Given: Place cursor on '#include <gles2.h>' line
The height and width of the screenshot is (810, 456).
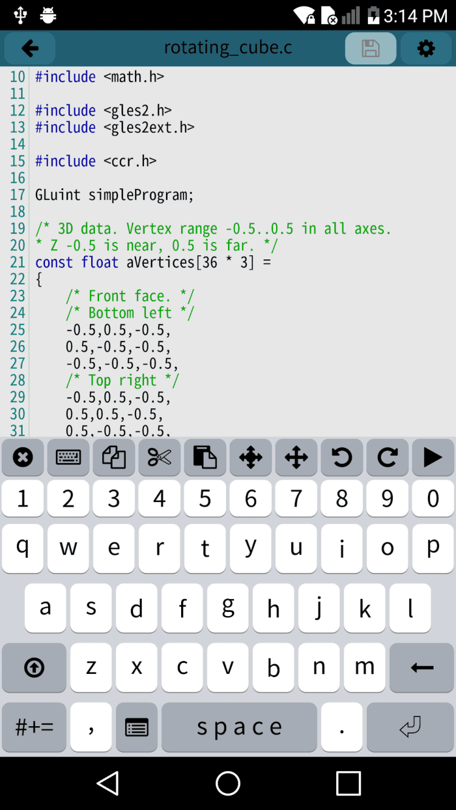Looking at the screenshot, I should pos(103,111).
